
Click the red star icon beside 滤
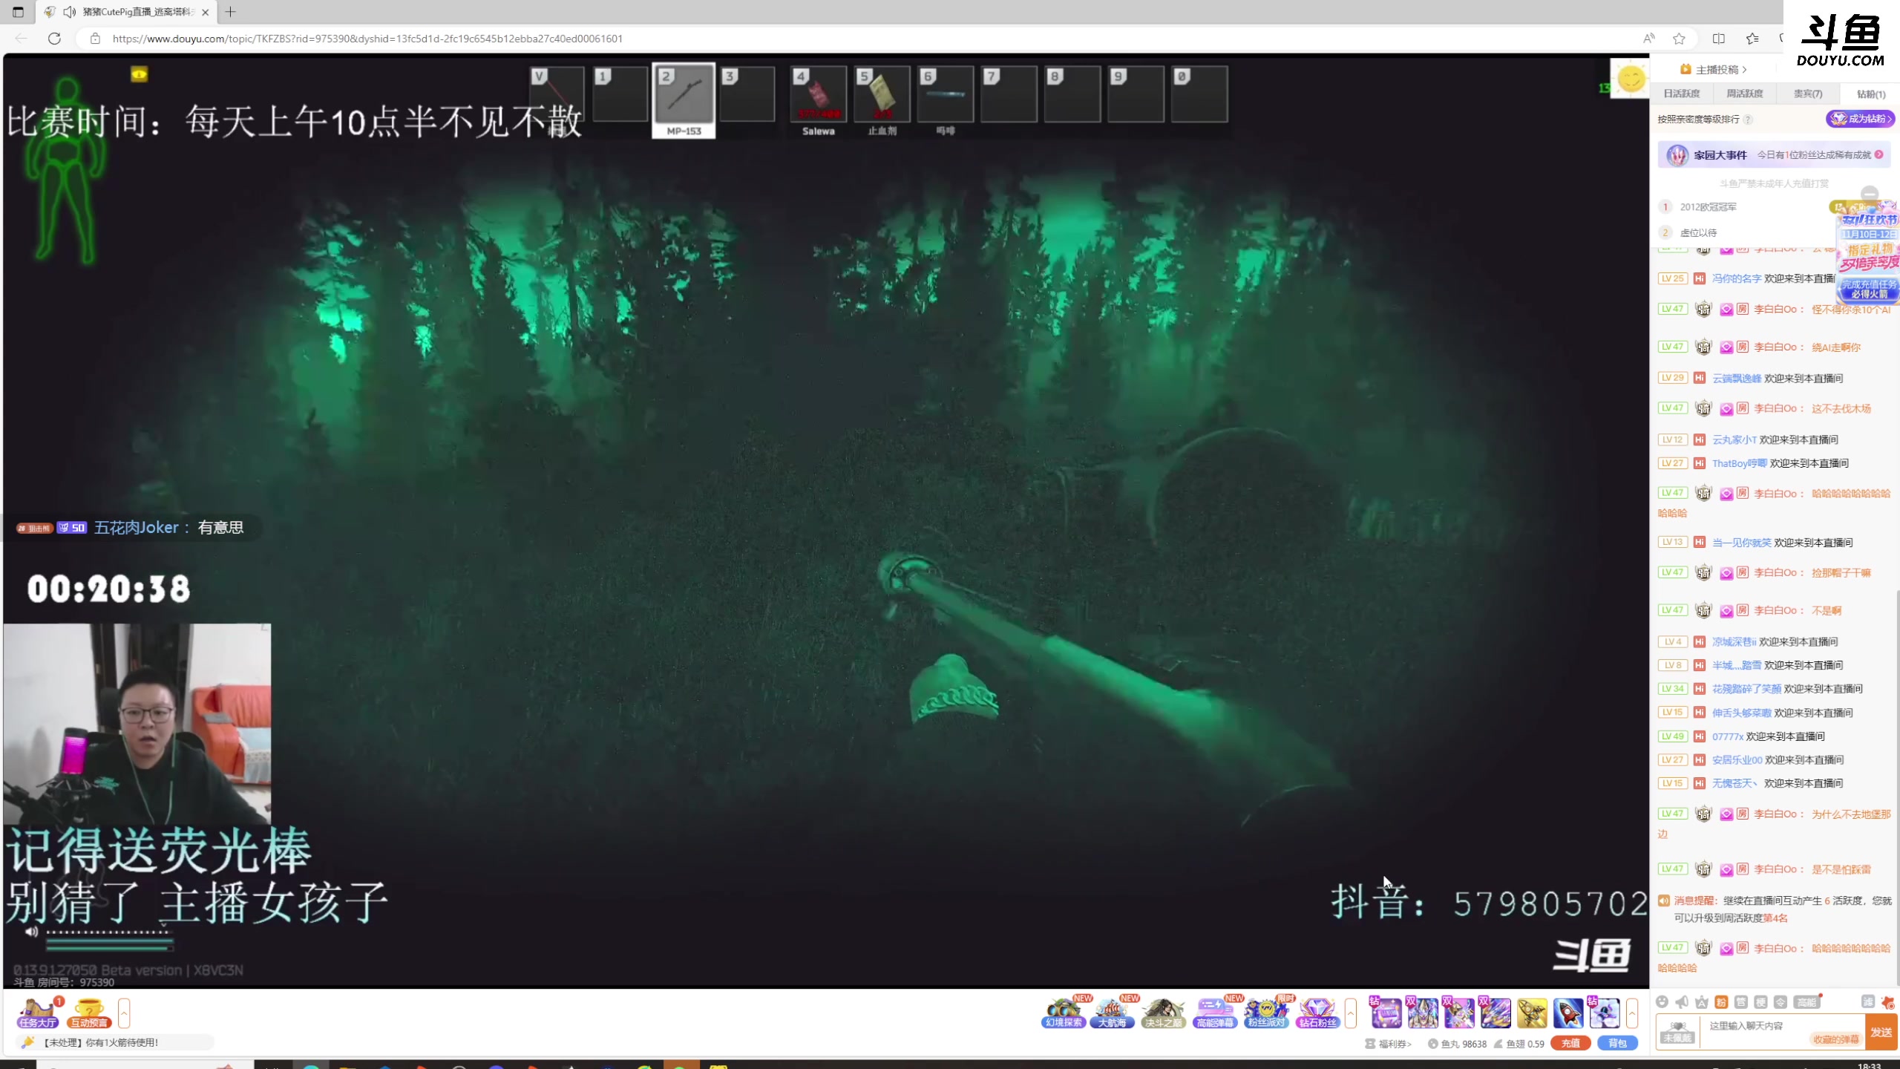point(1887,1002)
